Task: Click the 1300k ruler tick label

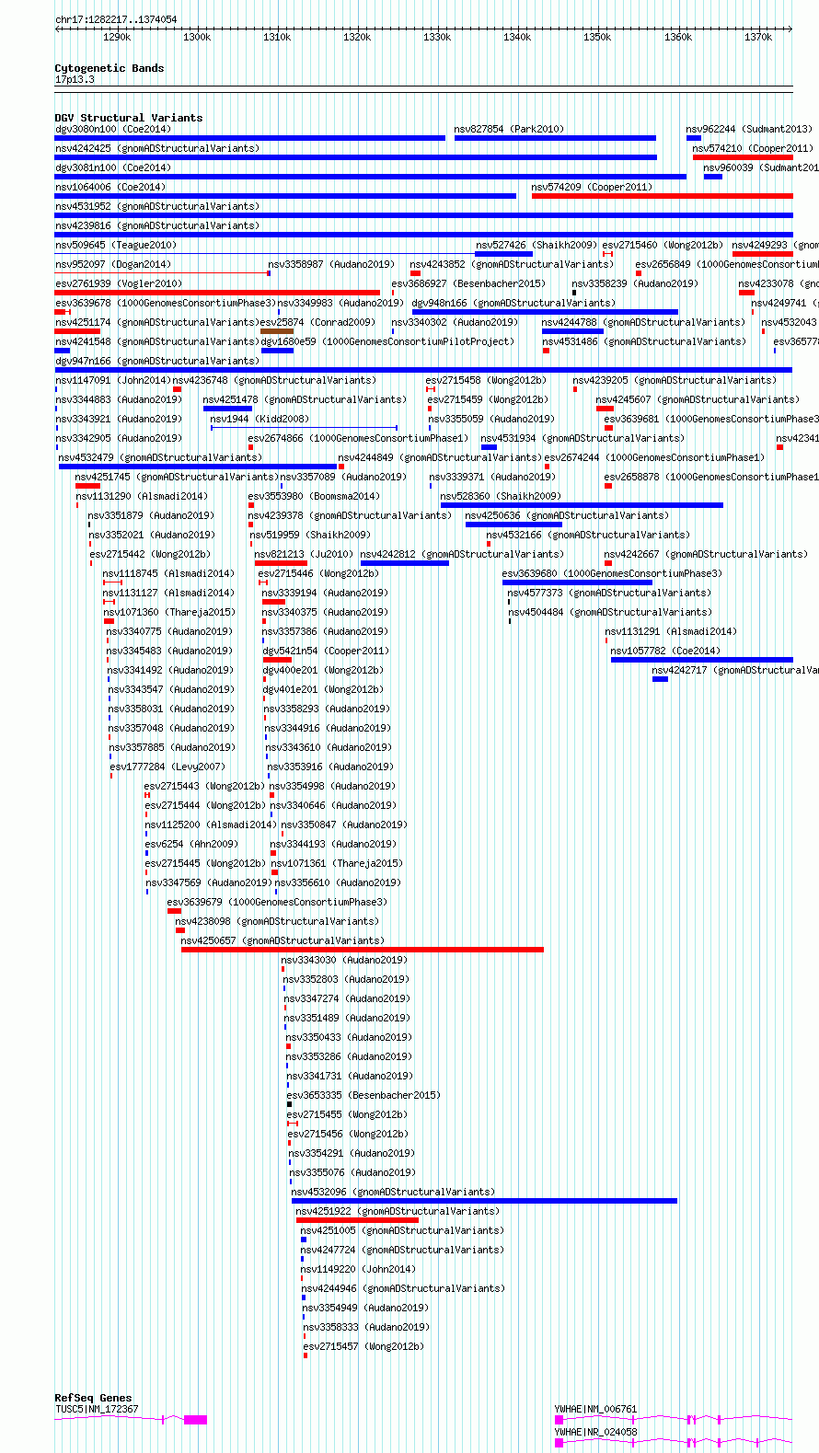Action: click(197, 37)
